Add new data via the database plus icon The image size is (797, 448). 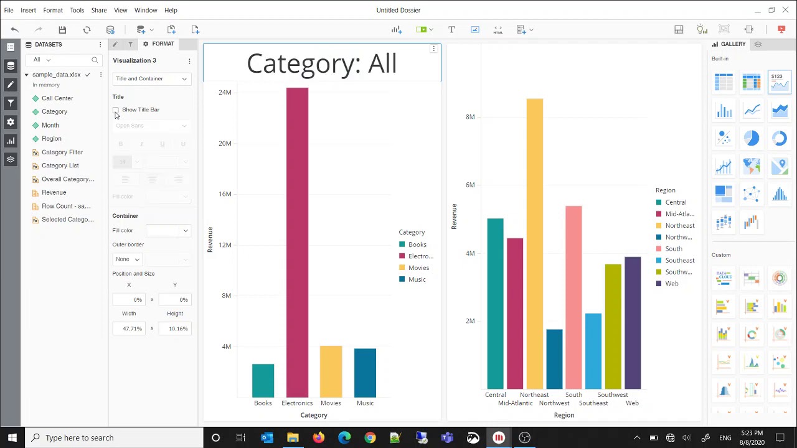tap(141, 29)
